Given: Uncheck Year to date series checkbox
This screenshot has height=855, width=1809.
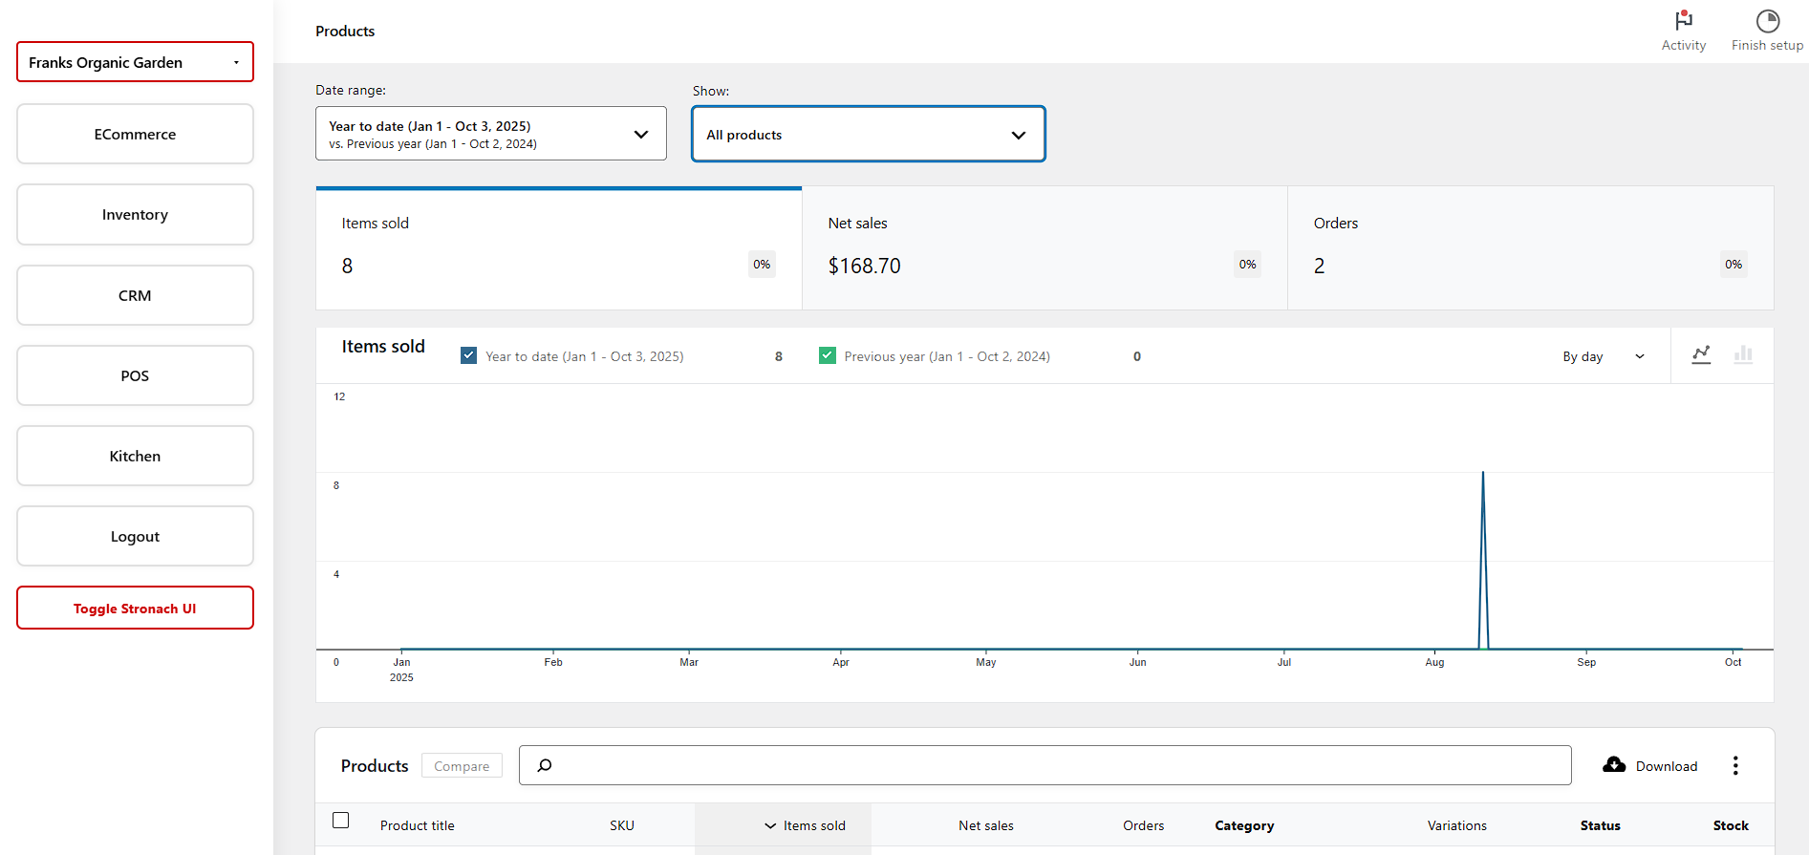Looking at the screenshot, I should point(469,355).
